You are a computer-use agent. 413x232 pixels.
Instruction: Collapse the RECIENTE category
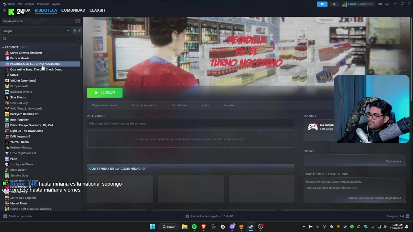pyautogui.click(x=3, y=47)
